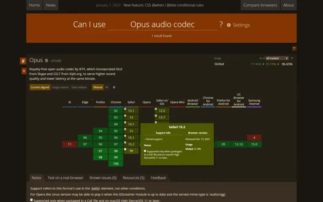The image size is (323, 202).
Task: Select Safari TP cell
Action: coord(131,151)
